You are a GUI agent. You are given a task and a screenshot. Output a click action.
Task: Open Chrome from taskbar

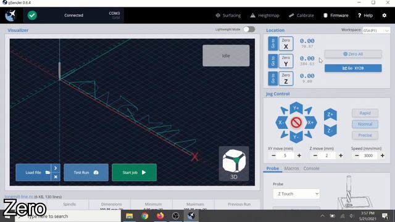tap(144, 216)
